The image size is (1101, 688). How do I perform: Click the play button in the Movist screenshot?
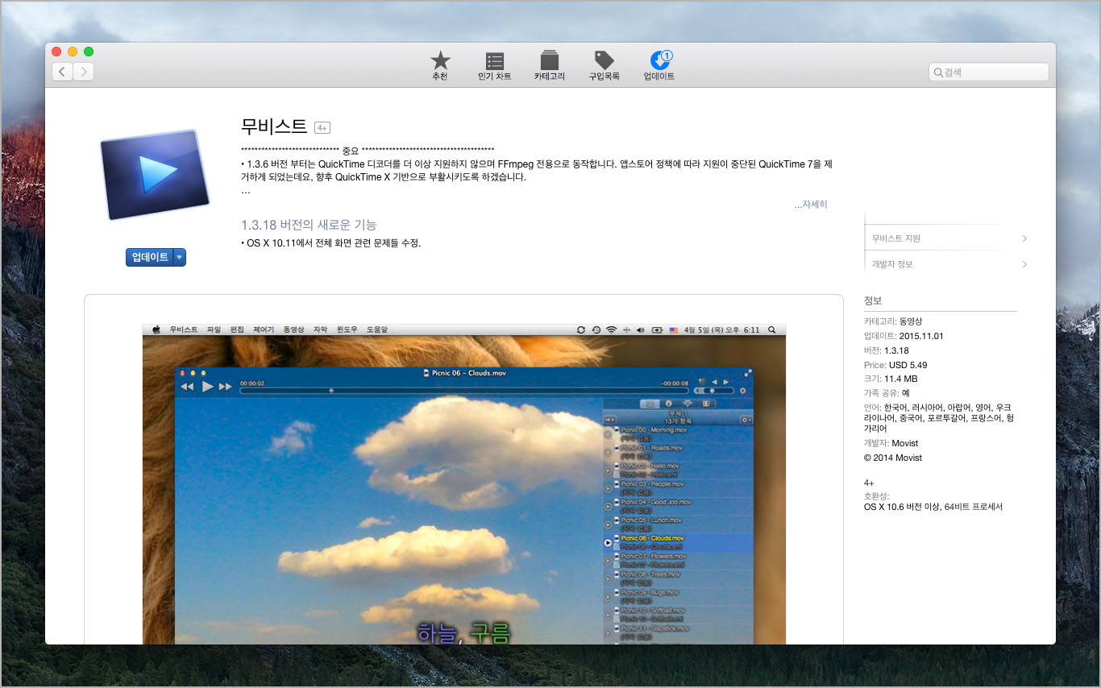click(207, 387)
